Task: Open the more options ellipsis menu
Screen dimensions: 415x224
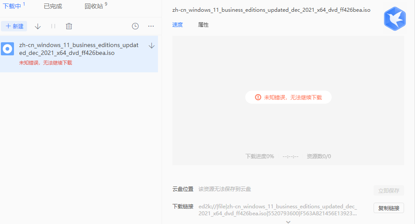Action: coord(151,26)
